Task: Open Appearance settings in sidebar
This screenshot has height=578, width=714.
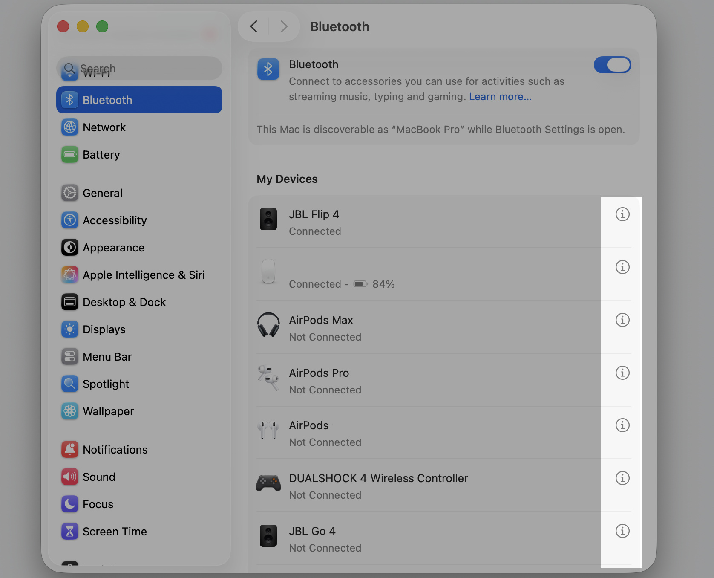Action: tap(139, 247)
